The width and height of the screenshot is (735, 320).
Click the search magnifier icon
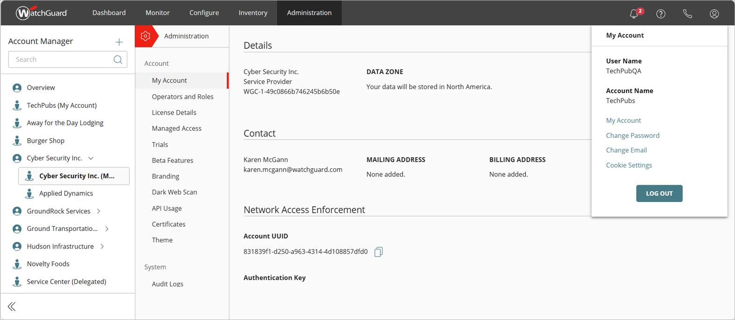pyautogui.click(x=118, y=60)
